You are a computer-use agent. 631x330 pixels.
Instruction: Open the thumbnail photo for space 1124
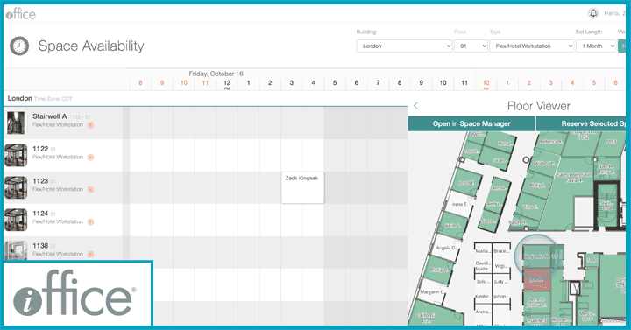coord(16,220)
